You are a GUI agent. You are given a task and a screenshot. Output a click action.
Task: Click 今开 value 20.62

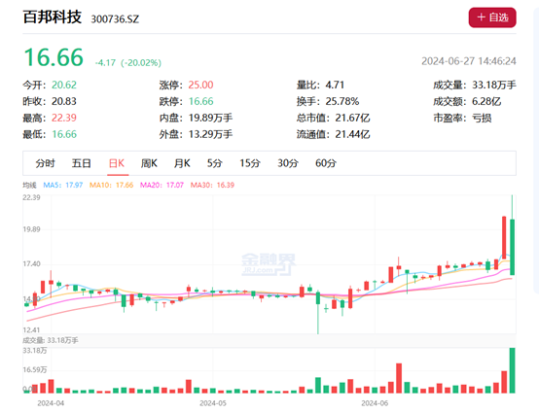coord(64,85)
